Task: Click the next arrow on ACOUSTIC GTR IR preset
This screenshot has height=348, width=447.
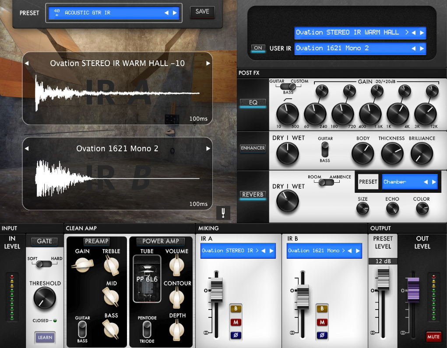Action: click(174, 13)
